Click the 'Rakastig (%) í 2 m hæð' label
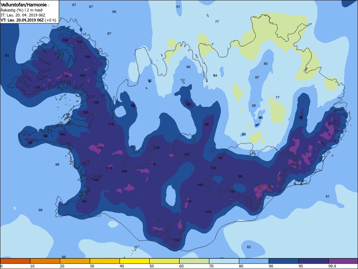This screenshot has height=269, width=358. pyautogui.click(x=21, y=10)
